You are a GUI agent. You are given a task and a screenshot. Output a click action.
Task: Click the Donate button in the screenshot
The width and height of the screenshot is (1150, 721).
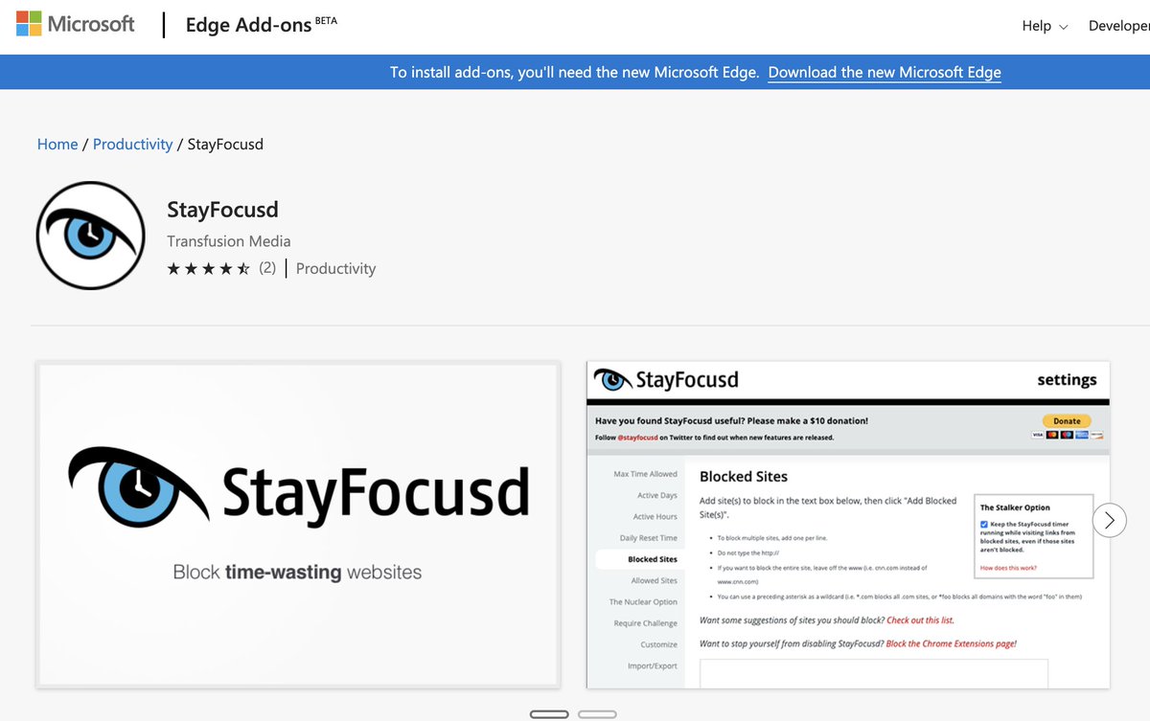tap(1067, 421)
